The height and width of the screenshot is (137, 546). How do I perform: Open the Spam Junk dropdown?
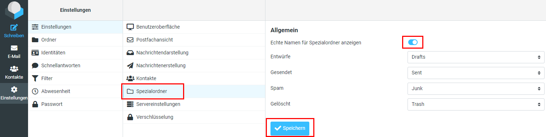point(476,88)
